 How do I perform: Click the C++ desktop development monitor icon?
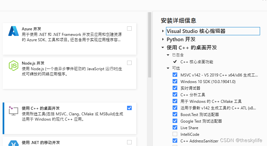[14, 111]
